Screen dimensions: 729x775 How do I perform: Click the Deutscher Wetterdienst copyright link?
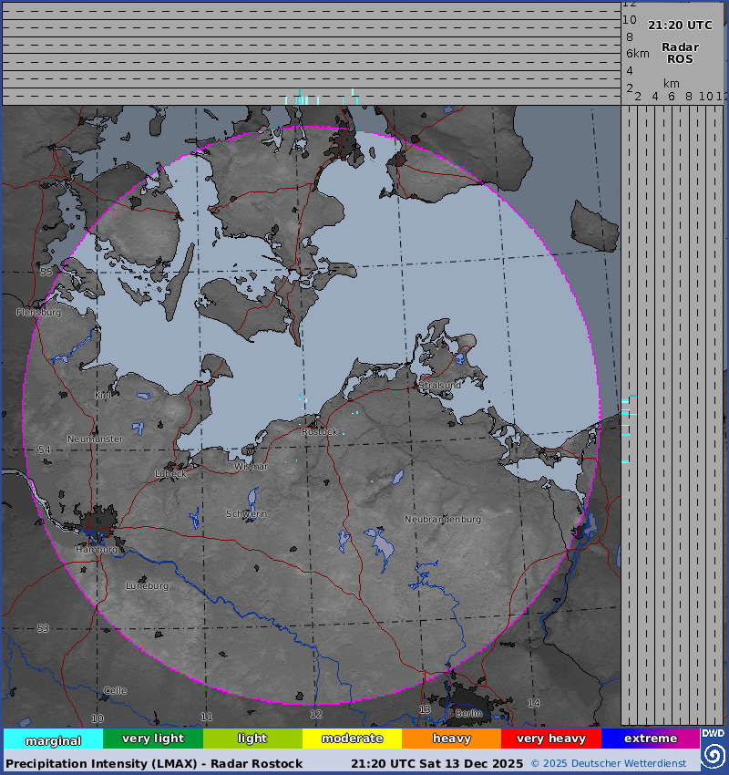click(x=609, y=764)
